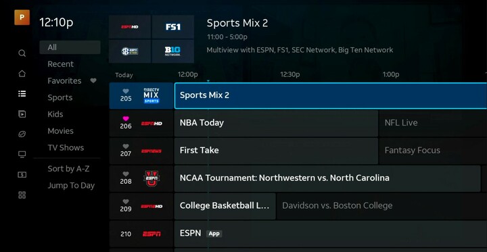Select the College Basketball L… program
The image size is (487, 252).
click(225, 206)
